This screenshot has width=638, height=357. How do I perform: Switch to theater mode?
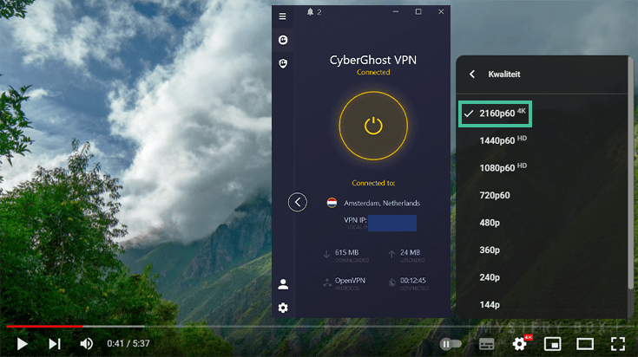(x=585, y=344)
